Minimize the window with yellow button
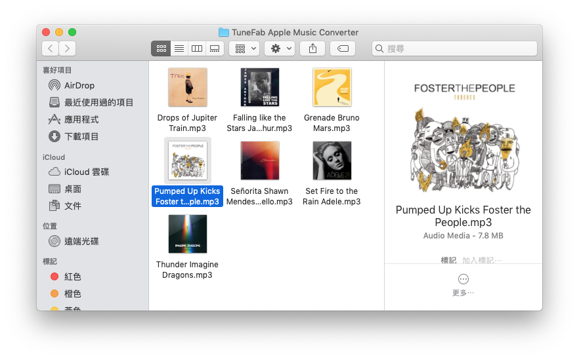This screenshot has width=579, height=359. pos(59,33)
